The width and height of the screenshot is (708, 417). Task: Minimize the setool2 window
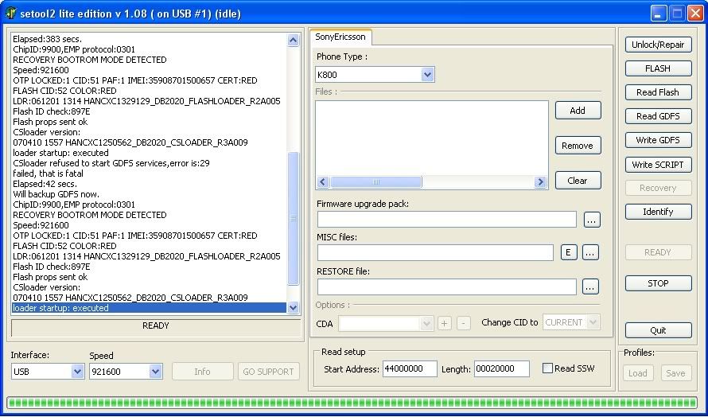659,14
